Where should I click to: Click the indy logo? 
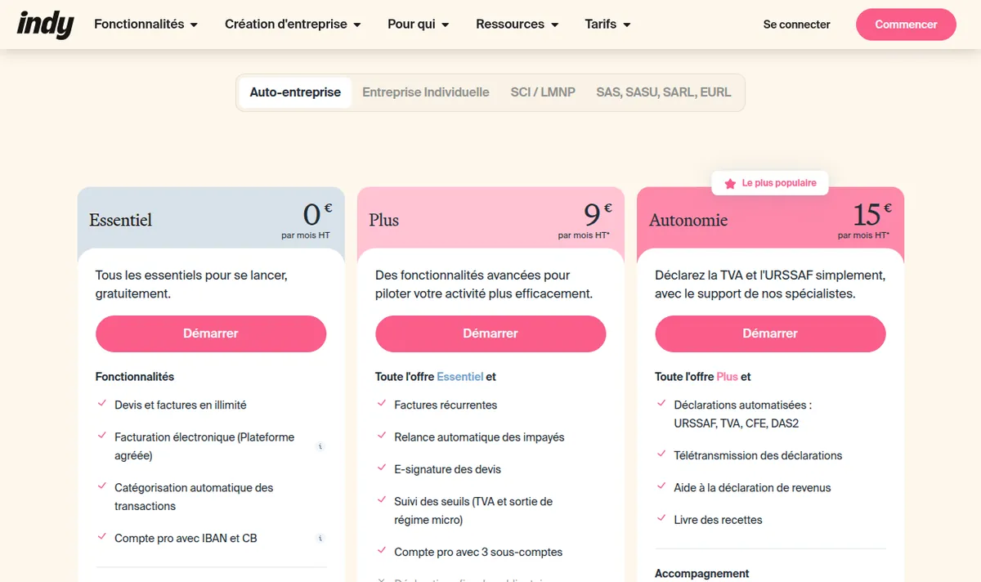point(45,25)
